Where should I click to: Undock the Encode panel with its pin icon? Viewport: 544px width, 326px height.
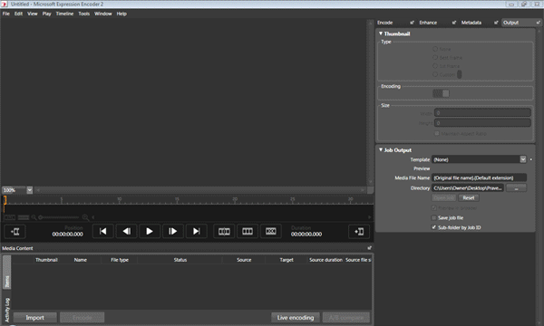click(412, 23)
